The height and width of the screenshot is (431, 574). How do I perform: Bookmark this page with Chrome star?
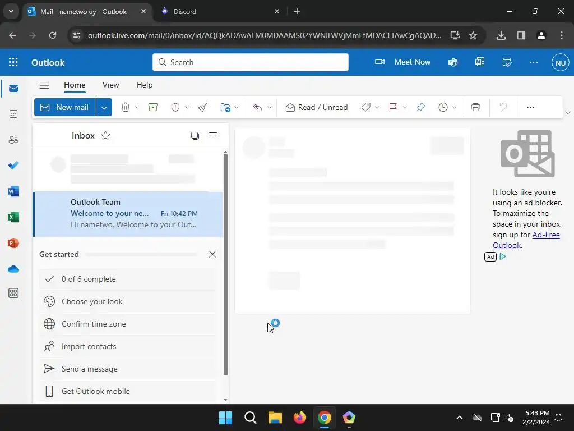[x=473, y=35]
